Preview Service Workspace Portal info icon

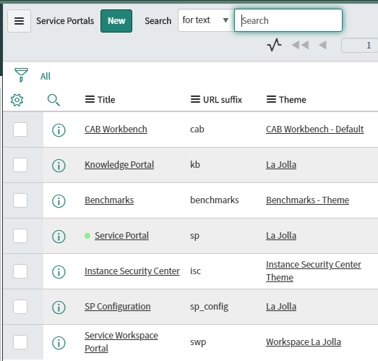pyautogui.click(x=59, y=343)
